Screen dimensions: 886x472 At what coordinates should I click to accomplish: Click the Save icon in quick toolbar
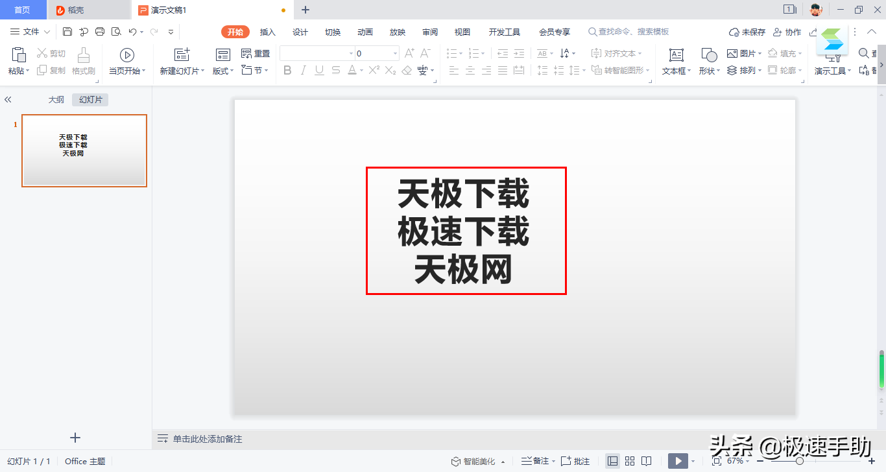pyautogui.click(x=67, y=32)
